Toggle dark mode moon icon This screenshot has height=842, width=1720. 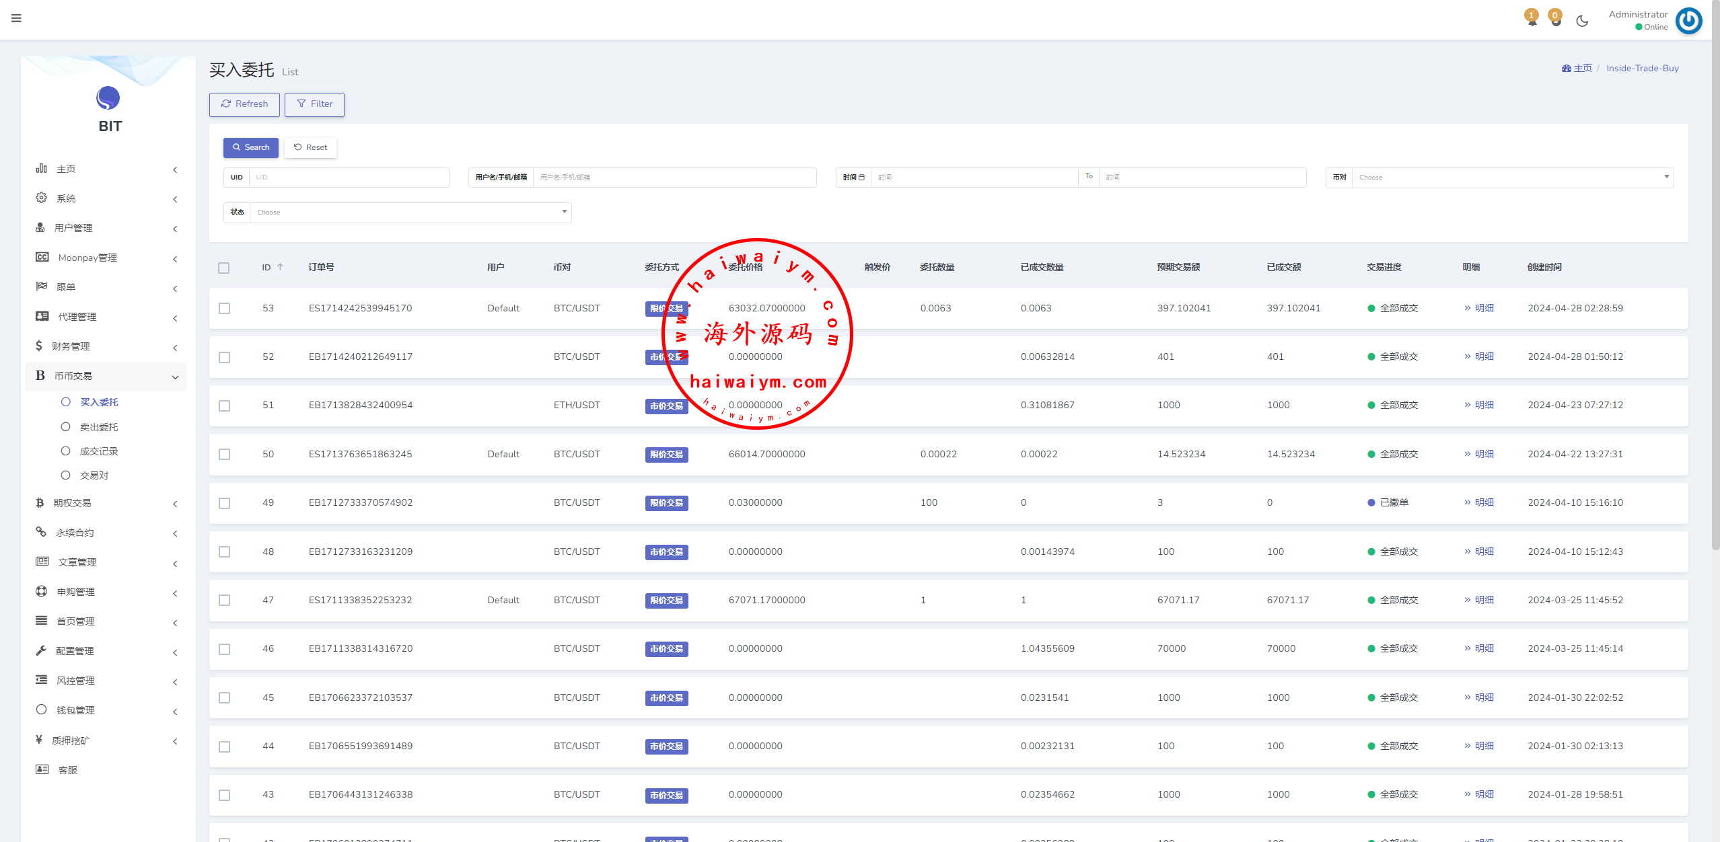(1582, 21)
